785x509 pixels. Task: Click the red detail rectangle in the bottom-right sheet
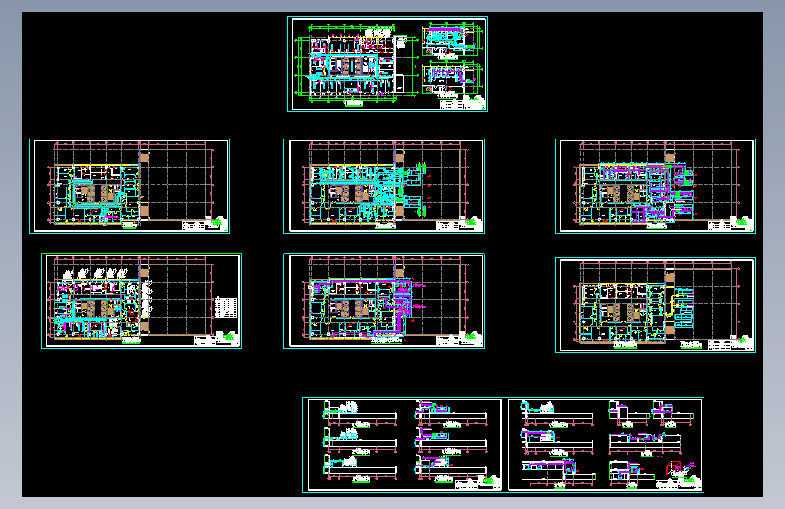674,468
